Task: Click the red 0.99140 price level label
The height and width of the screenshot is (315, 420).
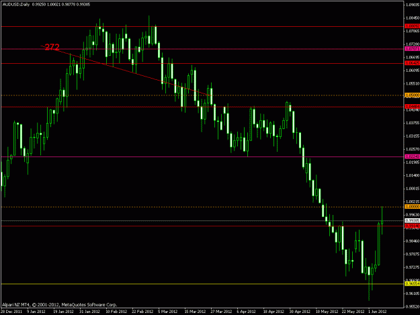Action: [x=412, y=226]
